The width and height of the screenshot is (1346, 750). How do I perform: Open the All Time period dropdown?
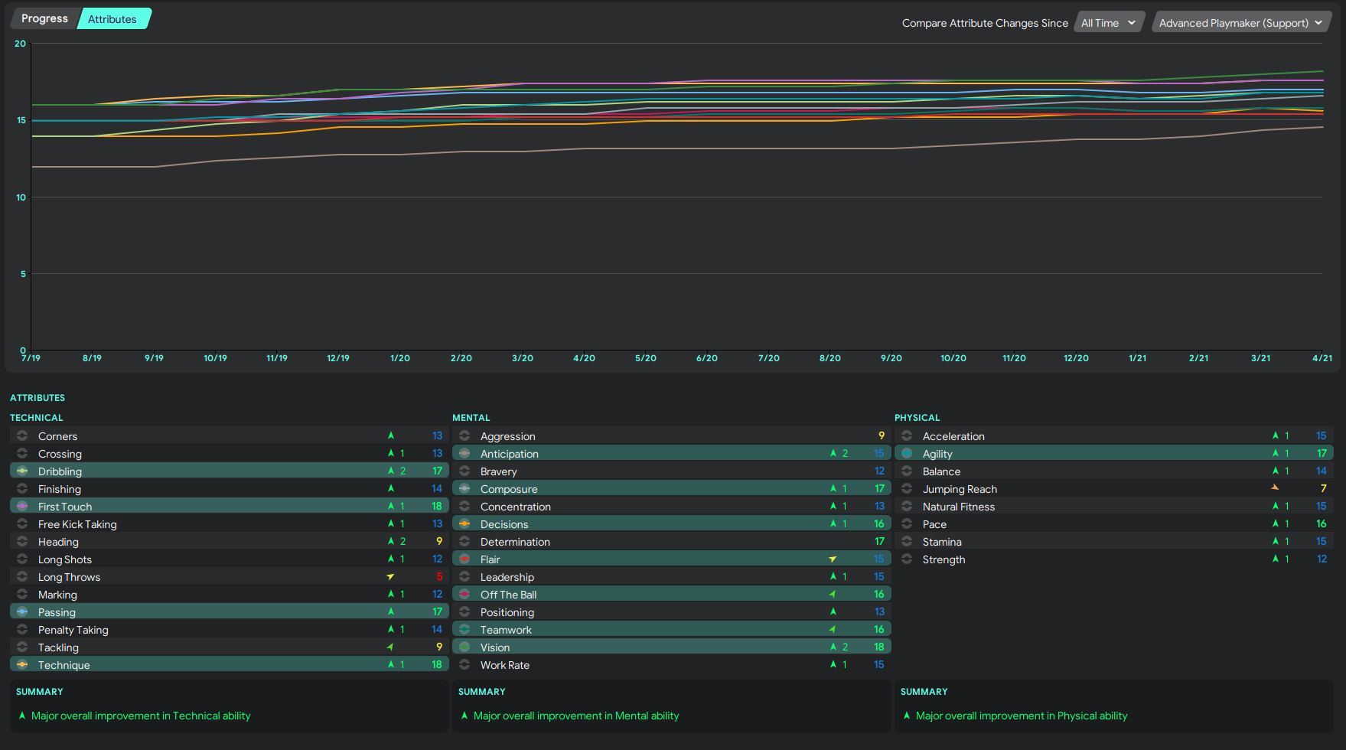1108,23
